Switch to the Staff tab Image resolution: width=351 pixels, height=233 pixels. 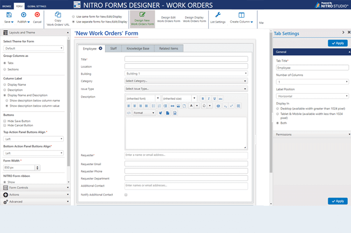click(113, 49)
